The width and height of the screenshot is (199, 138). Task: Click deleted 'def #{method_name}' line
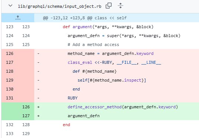94,71
